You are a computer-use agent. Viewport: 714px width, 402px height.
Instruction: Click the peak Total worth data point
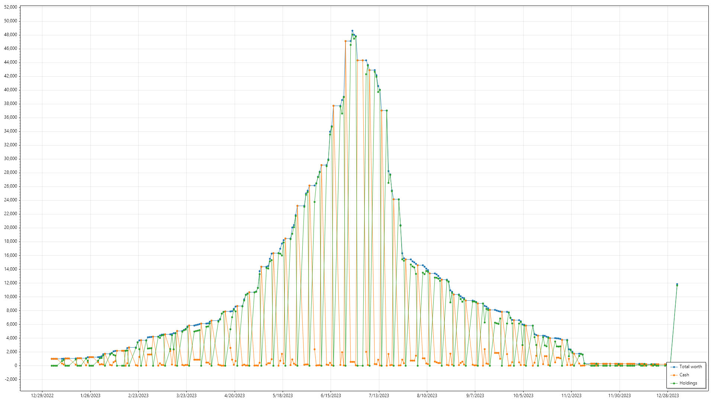pos(352,31)
